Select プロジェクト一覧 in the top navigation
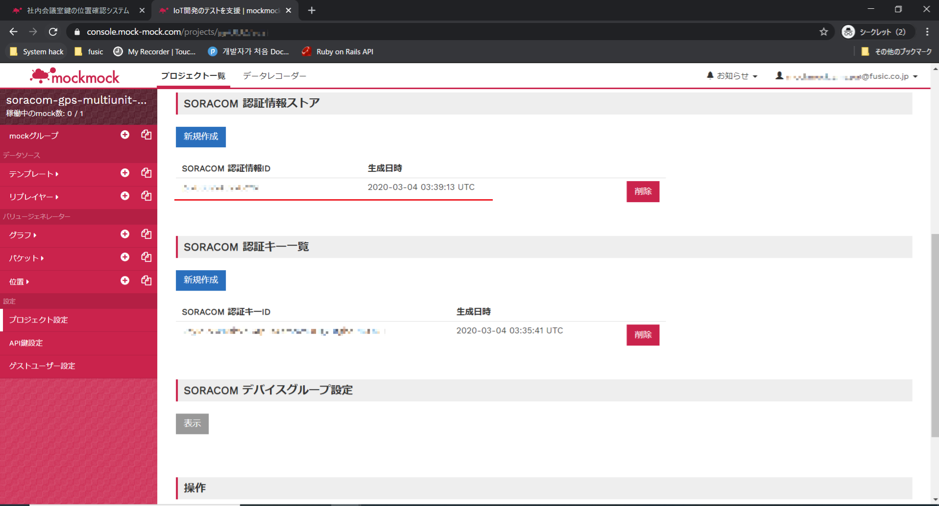 193,76
